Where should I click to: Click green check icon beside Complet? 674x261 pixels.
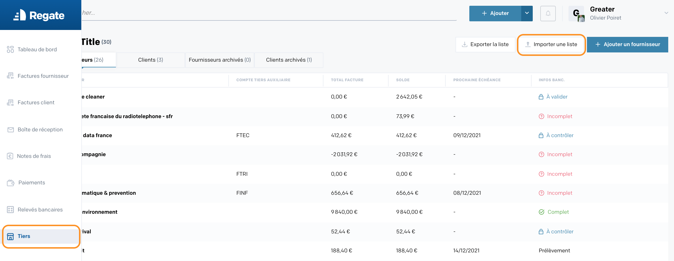pos(542,212)
